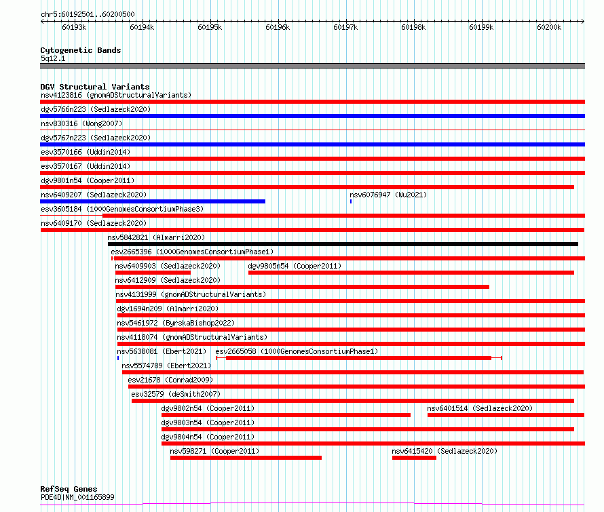Select the nsv4118074 gnomADStructuralVariants label
This screenshot has width=604, height=512.
tap(192, 337)
